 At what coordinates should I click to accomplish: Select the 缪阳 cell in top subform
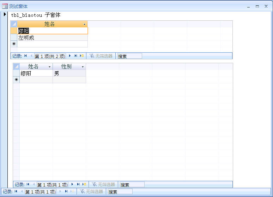click(53, 31)
